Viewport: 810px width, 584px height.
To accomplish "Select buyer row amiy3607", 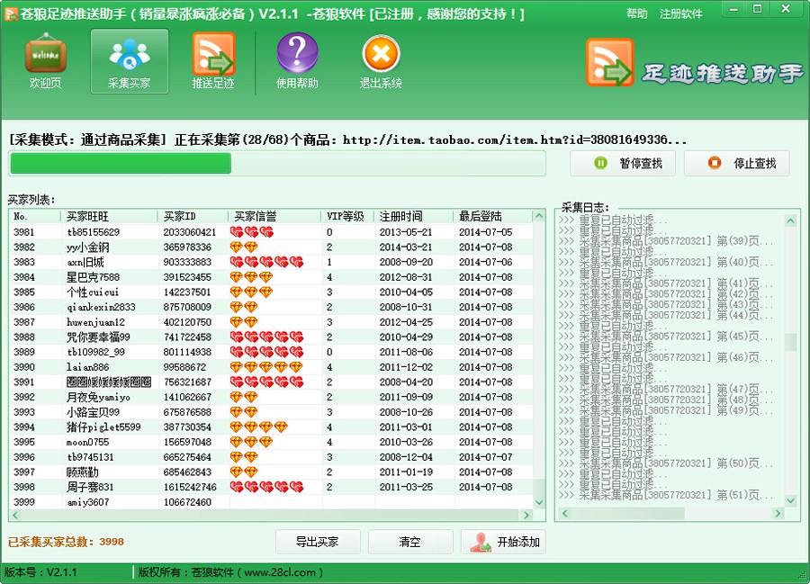I will (271, 502).
